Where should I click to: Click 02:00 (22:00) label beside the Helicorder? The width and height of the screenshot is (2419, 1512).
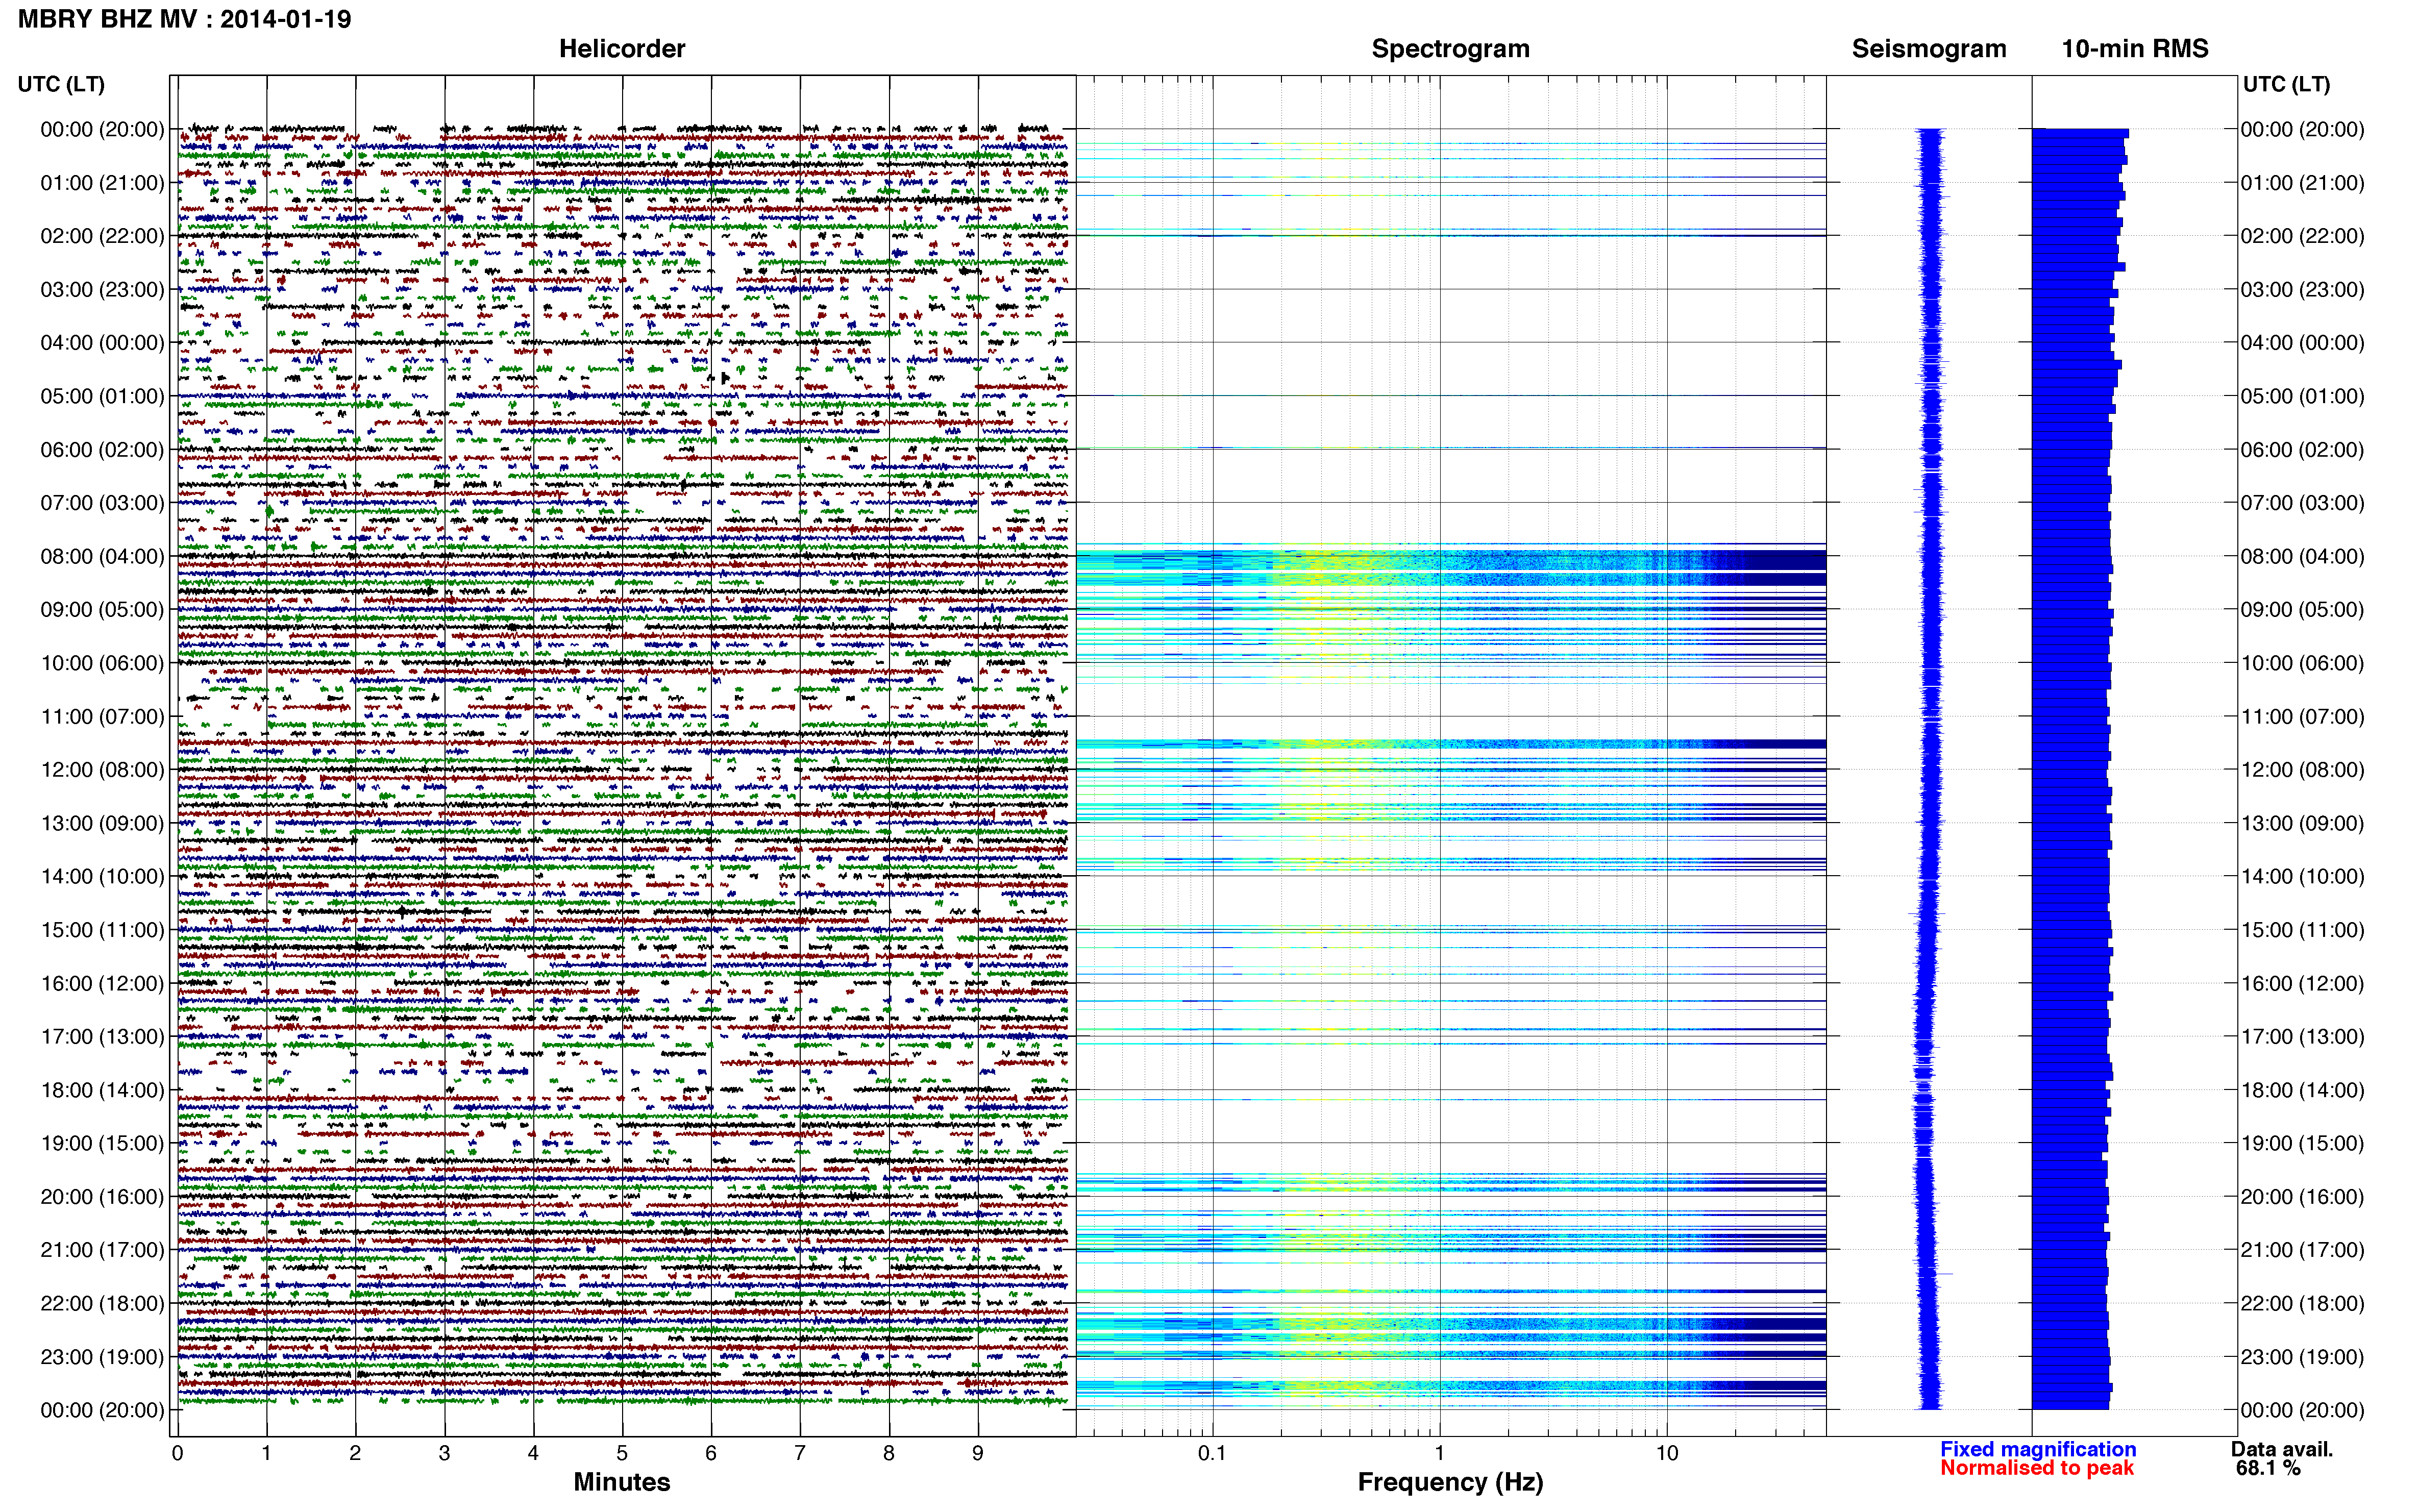click(102, 236)
